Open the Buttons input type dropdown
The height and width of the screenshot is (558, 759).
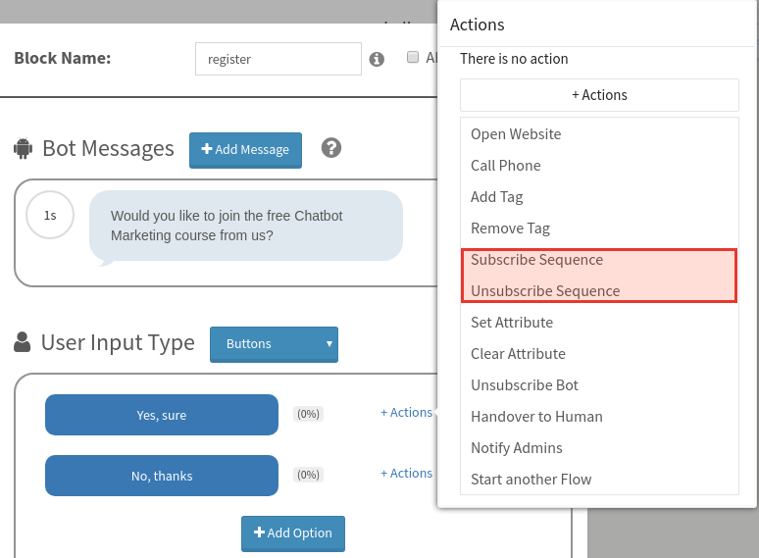pyautogui.click(x=274, y=344)
